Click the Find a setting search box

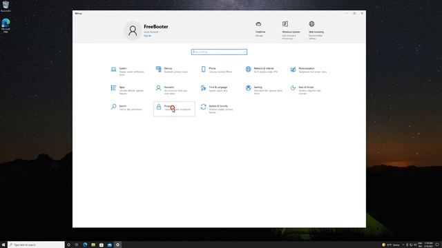click(219, 52)
